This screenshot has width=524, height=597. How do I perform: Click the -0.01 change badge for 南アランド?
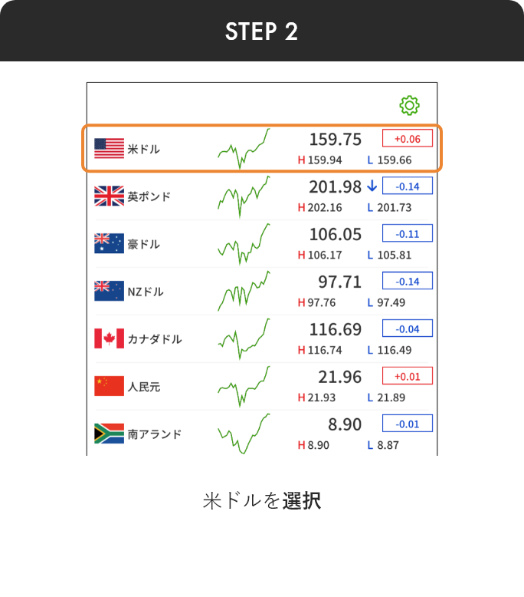(x=408, y=424)
